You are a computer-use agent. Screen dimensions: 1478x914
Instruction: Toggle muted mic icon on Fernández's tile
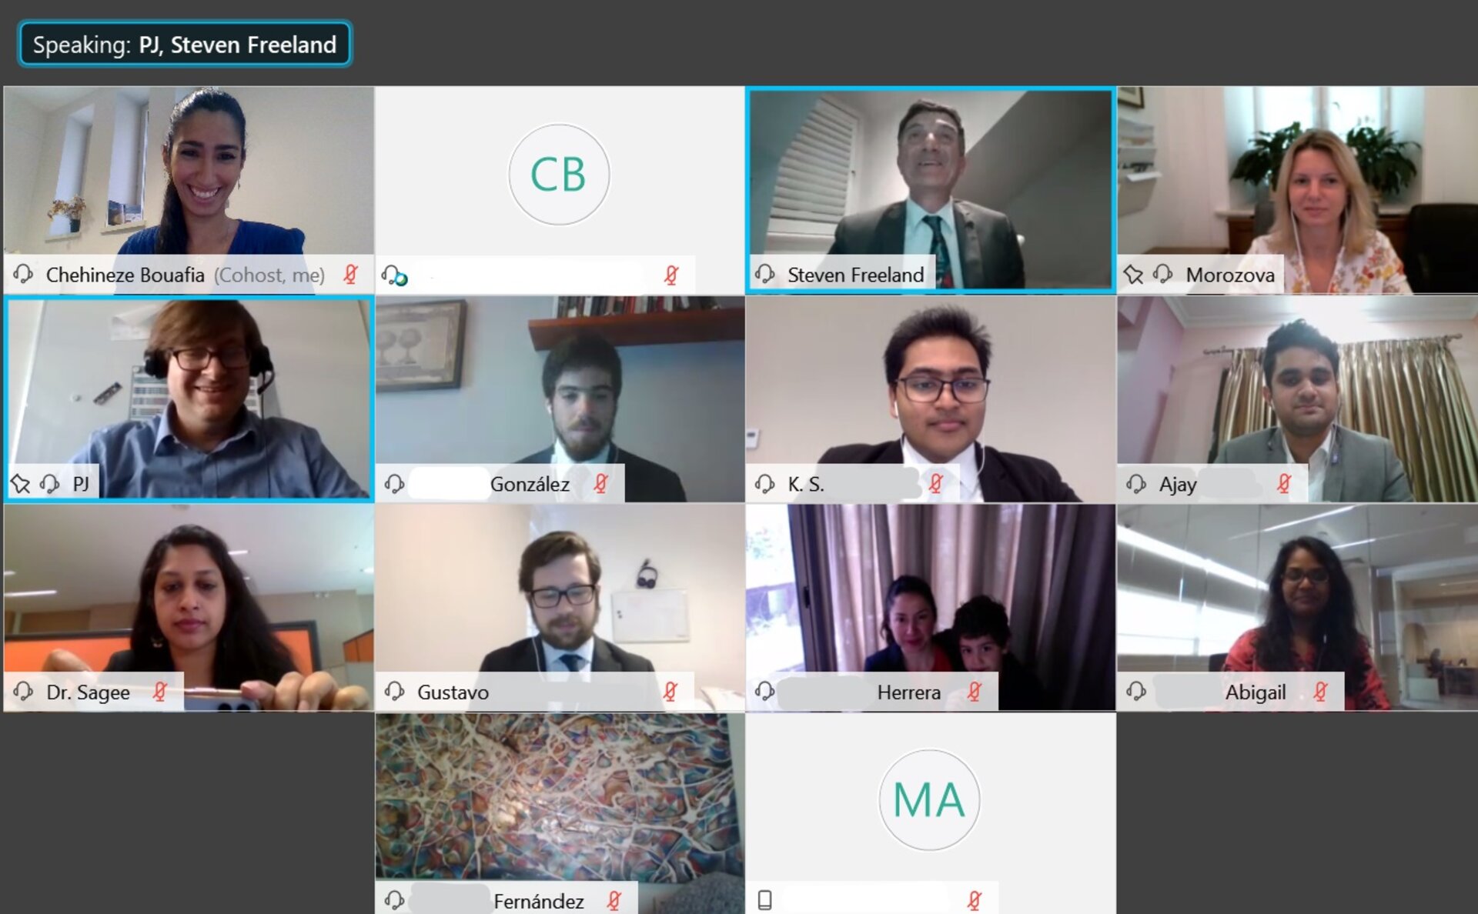click(x=614, y=900)
